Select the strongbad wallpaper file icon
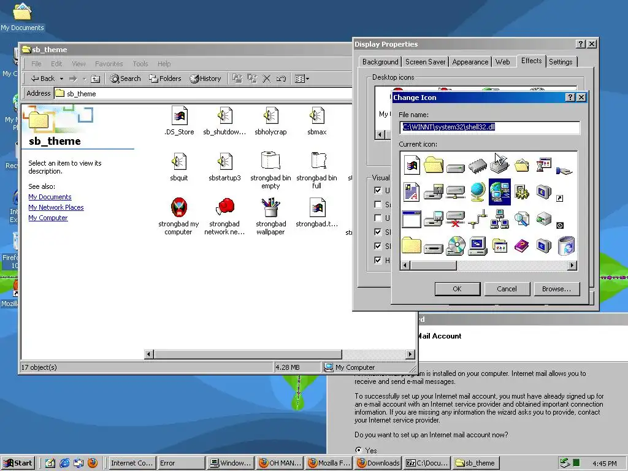This screenshot has width=628, height=471. [x=270, y=216]
